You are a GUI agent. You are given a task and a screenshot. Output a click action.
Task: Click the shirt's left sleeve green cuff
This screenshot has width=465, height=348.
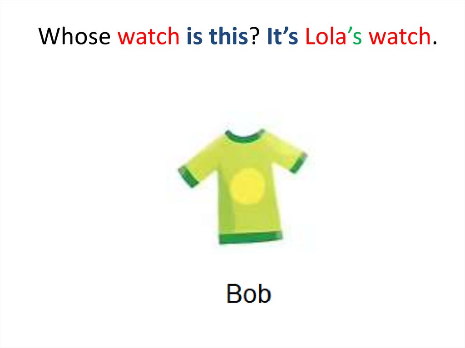[188, 176]
